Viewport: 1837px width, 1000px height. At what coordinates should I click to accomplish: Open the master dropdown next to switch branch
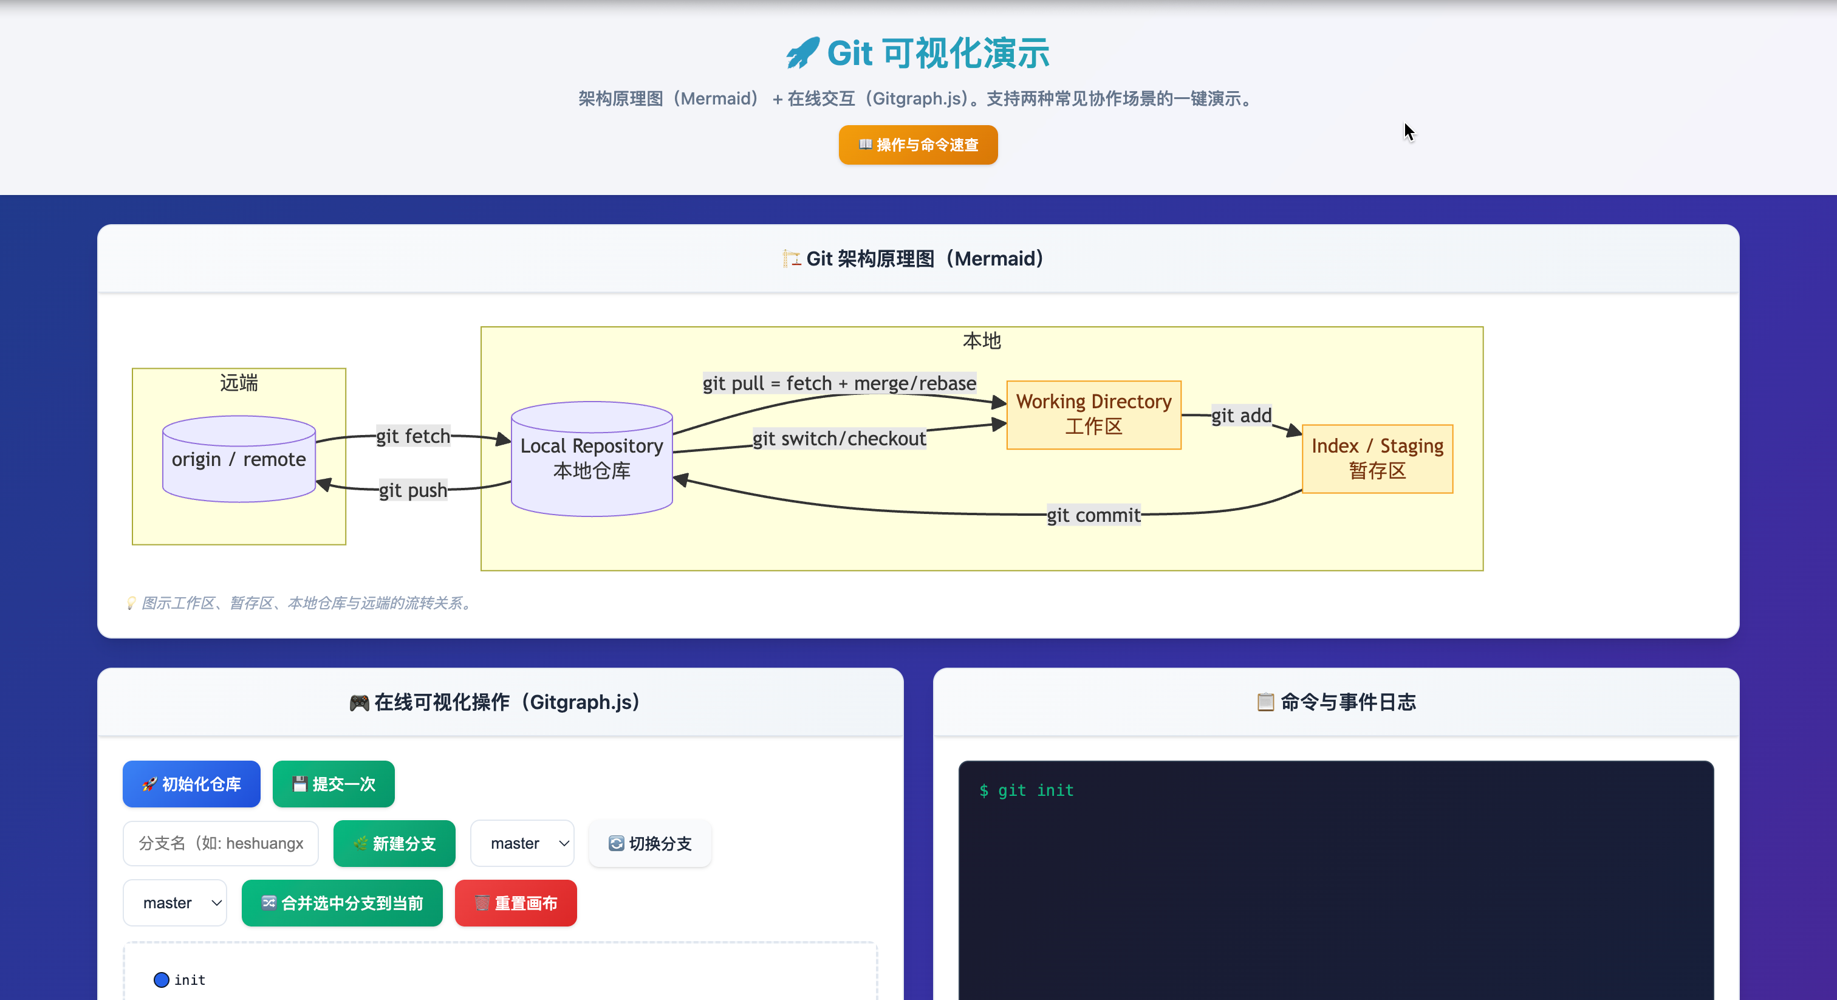click(522, 844)
